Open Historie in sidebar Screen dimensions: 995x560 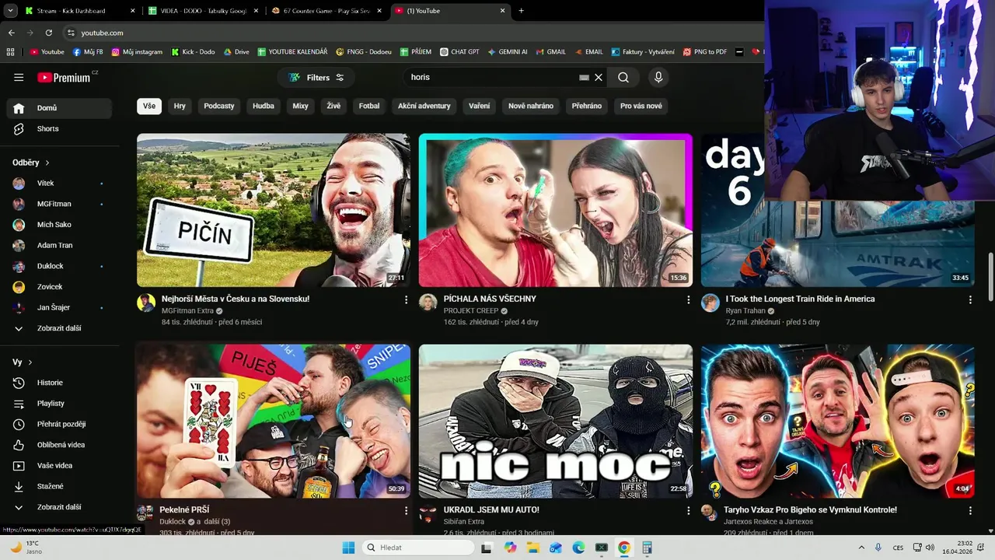click(x=59, y=383)
